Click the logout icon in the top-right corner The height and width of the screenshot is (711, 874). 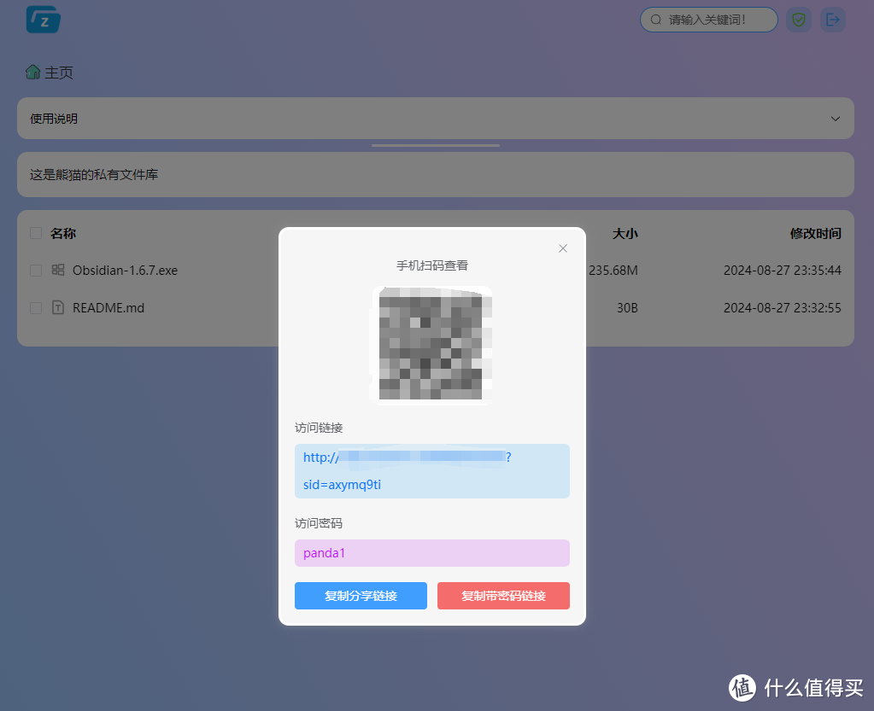[832, 19]
